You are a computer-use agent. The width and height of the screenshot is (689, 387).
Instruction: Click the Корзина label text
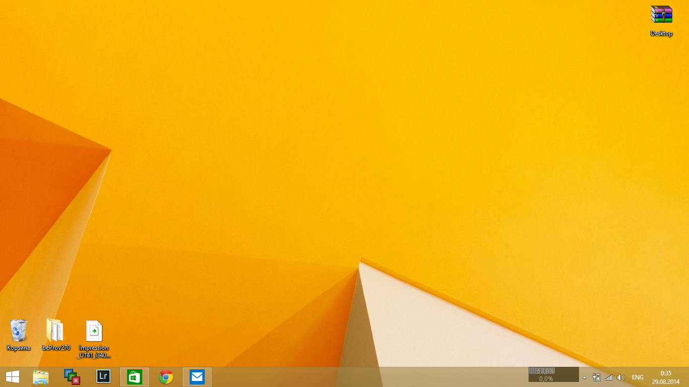pyautogui.click(x=19, y=348)
